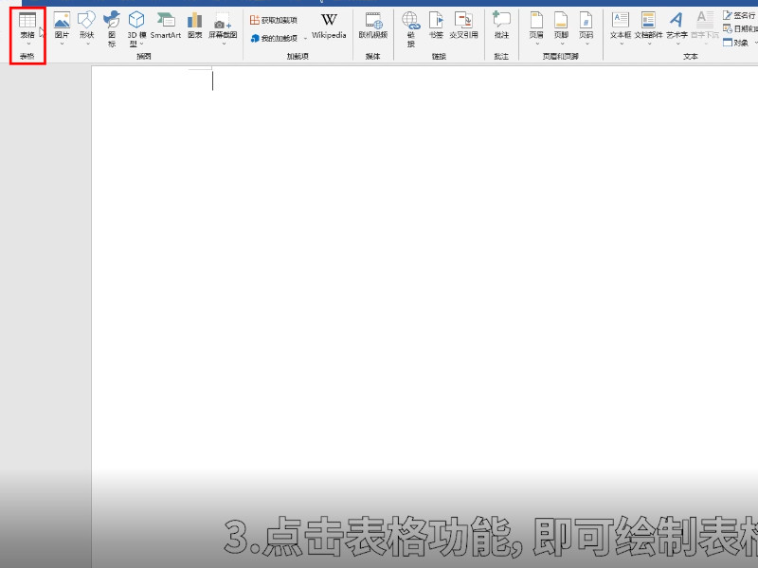Image resolution: width=758 pixels, height=568 pixels.
Task: Expand the 图片 pictures menu
Action: (x=62, y=29)
